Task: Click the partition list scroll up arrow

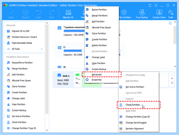Action: point(175,22)
